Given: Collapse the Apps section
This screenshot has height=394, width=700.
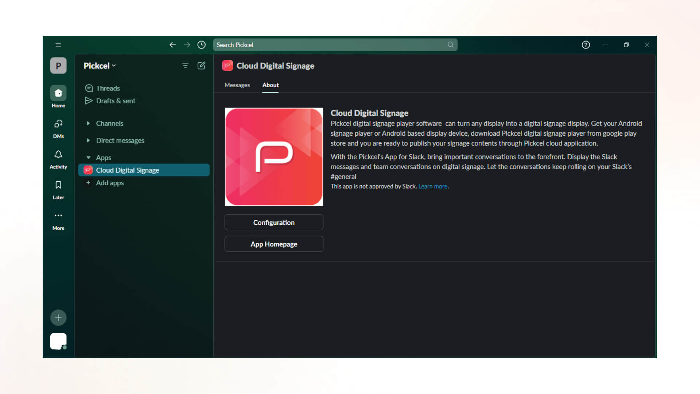Looking at the screenshot, I should [88, 157].
